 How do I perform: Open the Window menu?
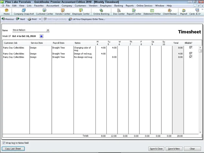[x=160, y=6]
